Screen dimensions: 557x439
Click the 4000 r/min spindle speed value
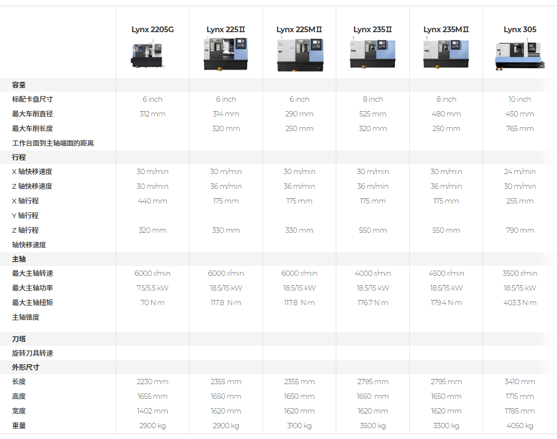373,273
